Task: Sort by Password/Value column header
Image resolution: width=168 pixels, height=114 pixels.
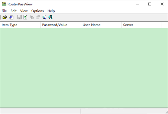Action: (61, 25)
